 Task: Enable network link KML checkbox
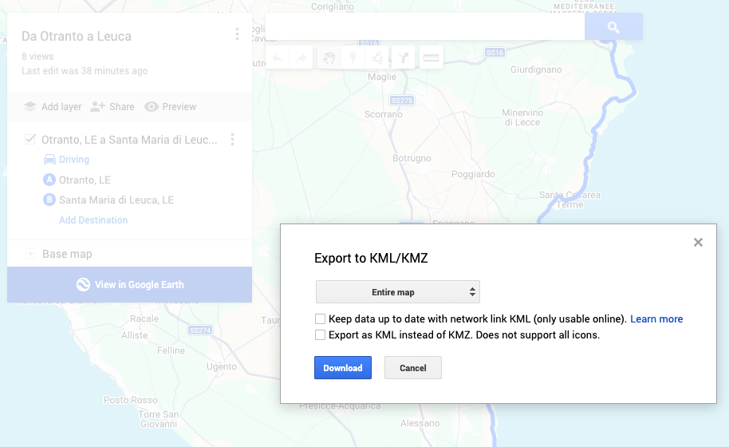[x=320, y=319]
